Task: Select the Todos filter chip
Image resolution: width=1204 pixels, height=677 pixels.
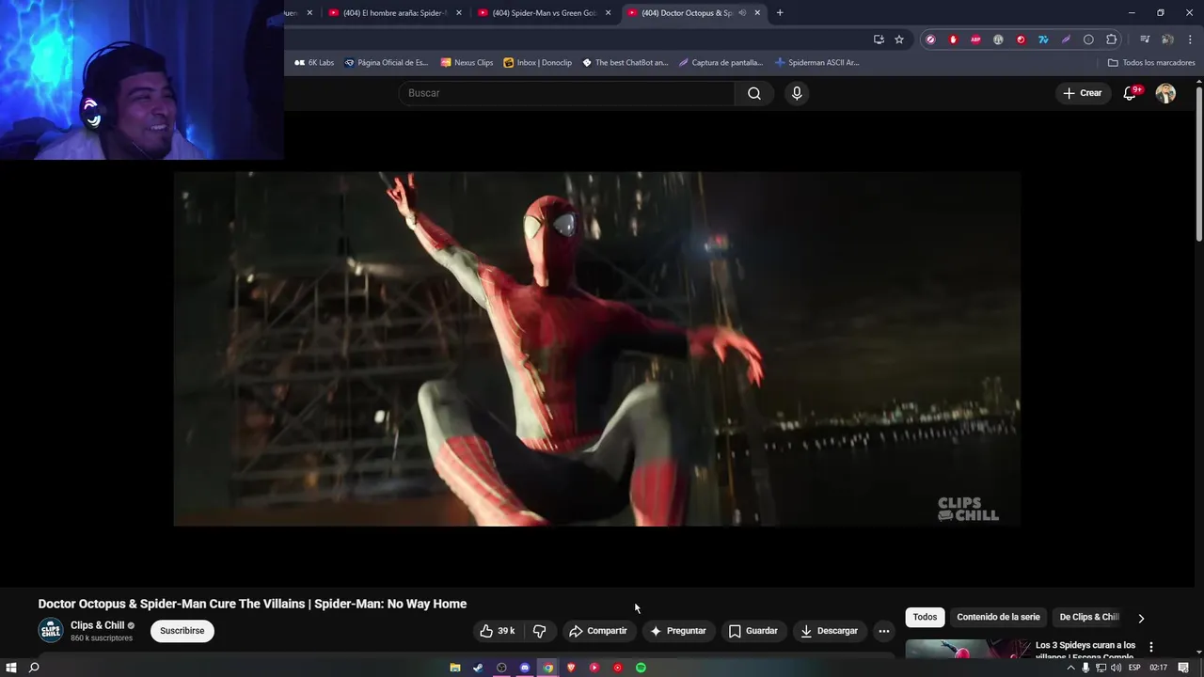Action: (x=925, y=617)
